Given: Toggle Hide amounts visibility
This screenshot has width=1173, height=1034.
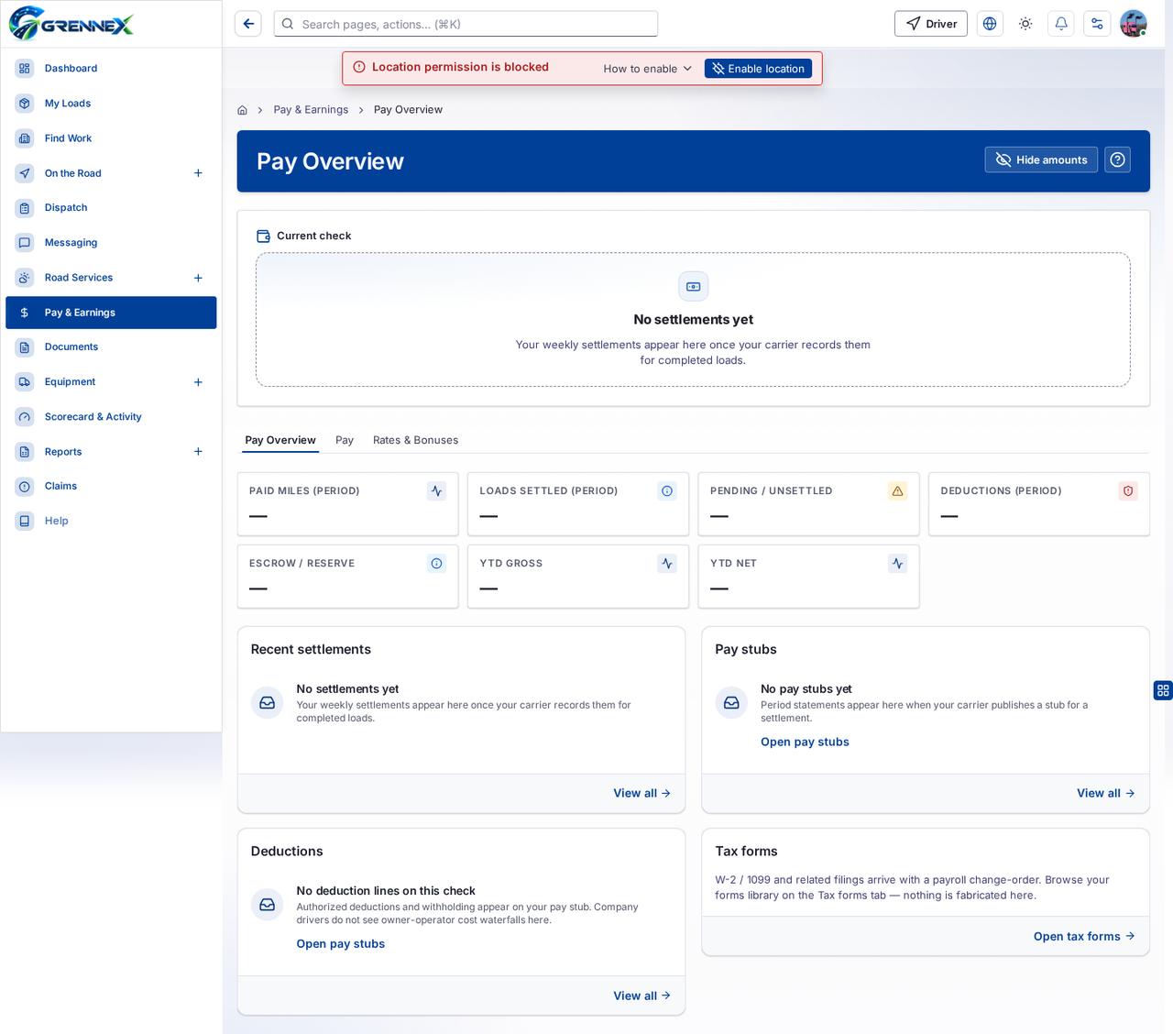Looking at the screenshot, I should [x=1041, y=159].
